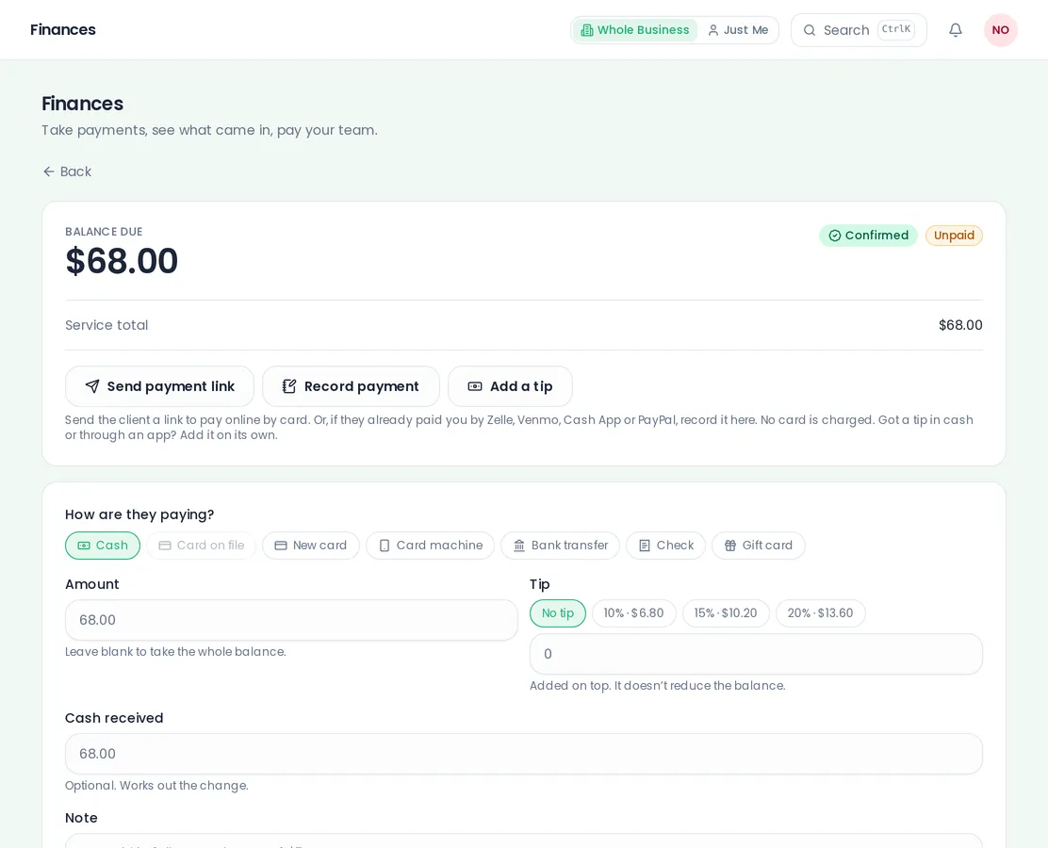Click 'Optional. Works out the change.' hint
Screen dimensions: 1048x848
(156, 785)
